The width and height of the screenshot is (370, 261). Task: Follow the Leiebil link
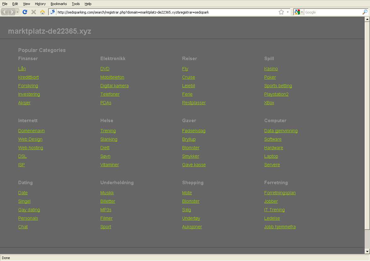pos(188,86)
